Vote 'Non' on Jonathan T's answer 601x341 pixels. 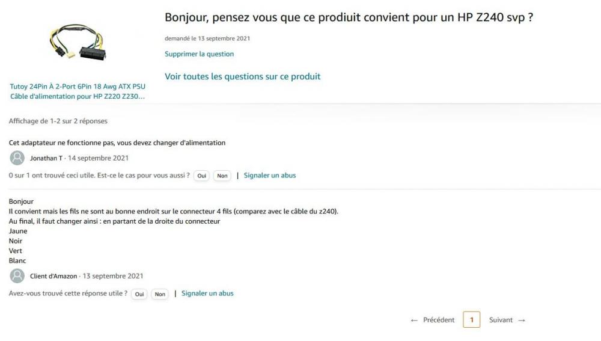(222, 176)
